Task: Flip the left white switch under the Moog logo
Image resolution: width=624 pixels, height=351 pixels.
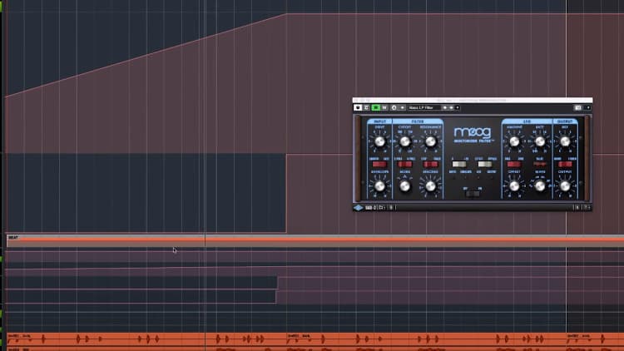Action: (x=459, y=164)
